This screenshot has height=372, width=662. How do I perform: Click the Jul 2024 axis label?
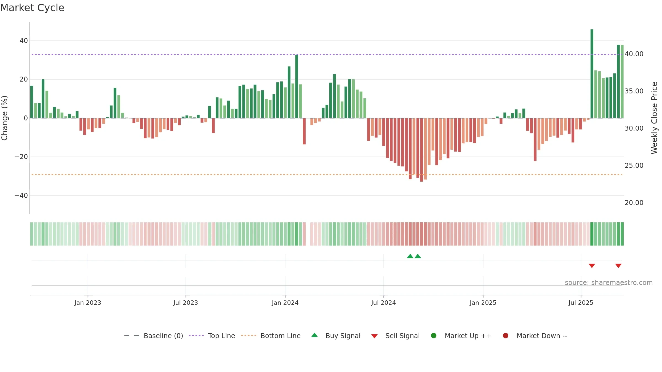pyautogui.click(x=384, y=303)
